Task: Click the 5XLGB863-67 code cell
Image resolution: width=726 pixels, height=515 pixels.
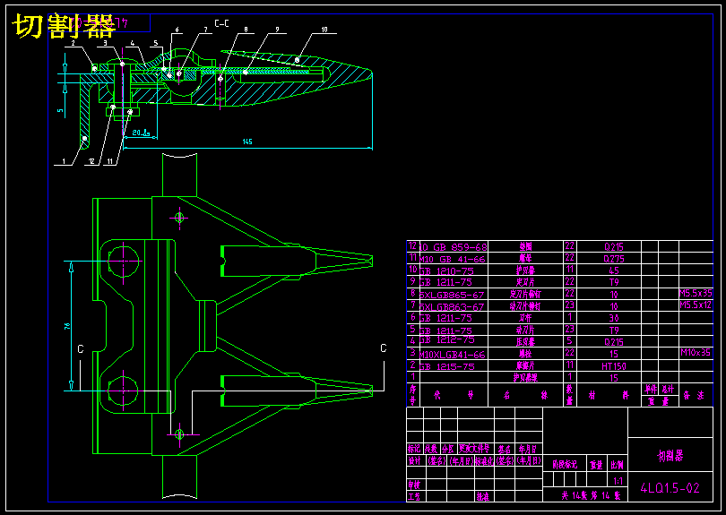Action: click(452, 307)
